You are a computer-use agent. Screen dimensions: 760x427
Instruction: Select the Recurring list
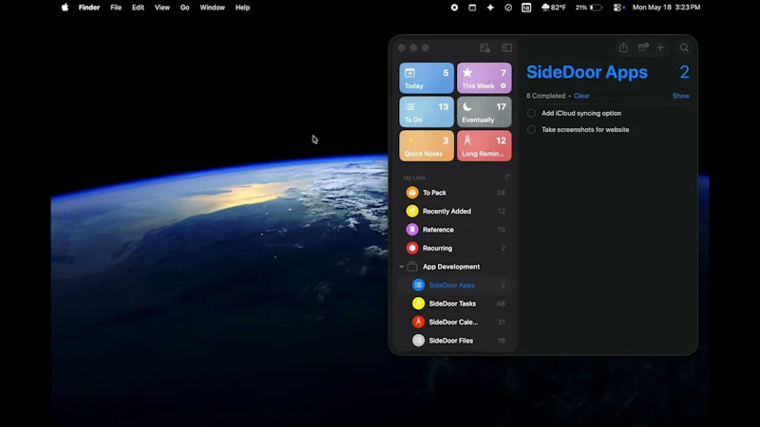pos(455,248)
